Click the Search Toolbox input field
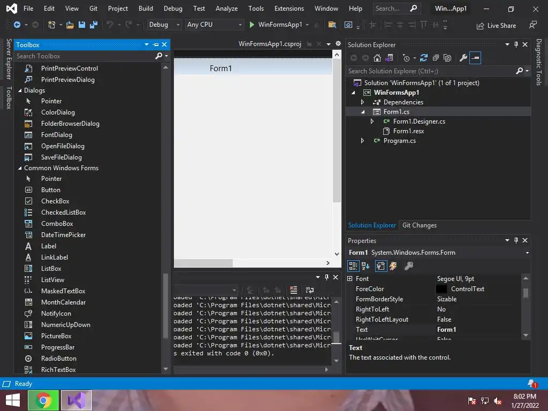The image size is (548, 411). point(84,56)
